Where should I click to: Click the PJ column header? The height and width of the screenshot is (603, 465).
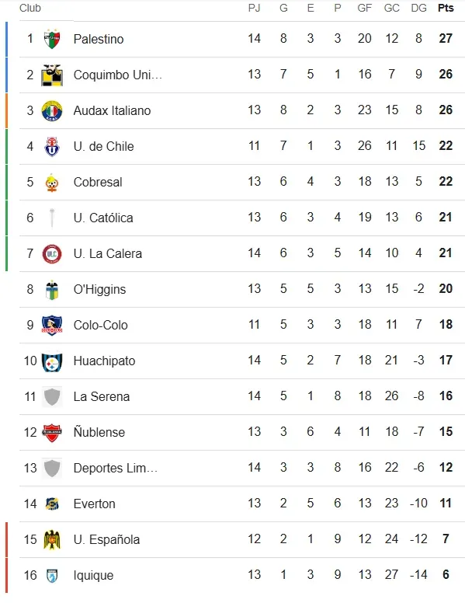pyautogui.click(x=254, y=8)
